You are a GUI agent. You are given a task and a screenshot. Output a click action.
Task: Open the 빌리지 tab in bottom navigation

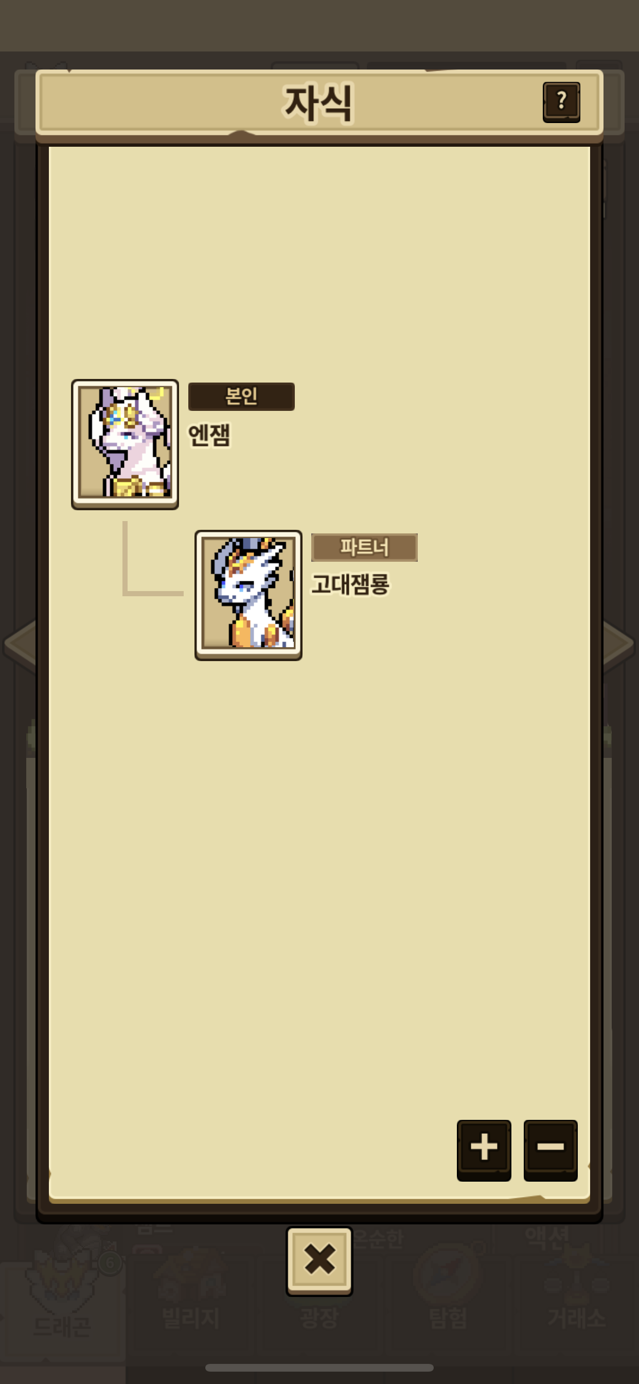191,1311
